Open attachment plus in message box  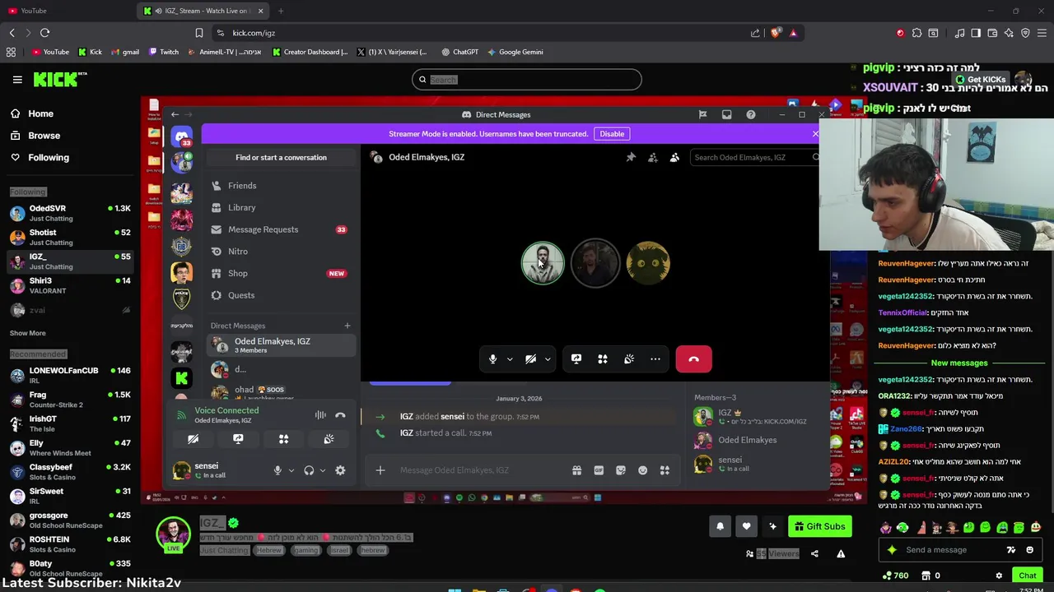(380, 470)
